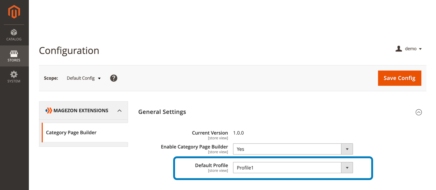Click the Catalog menu label

click(14, 39)
